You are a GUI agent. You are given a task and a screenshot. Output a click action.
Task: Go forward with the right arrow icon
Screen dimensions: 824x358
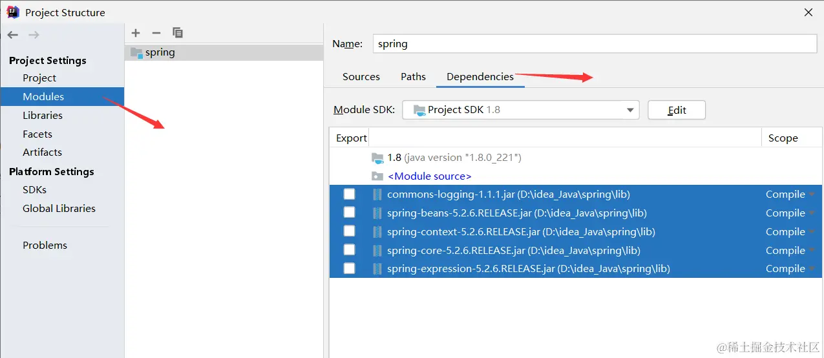tap(34, 34)
